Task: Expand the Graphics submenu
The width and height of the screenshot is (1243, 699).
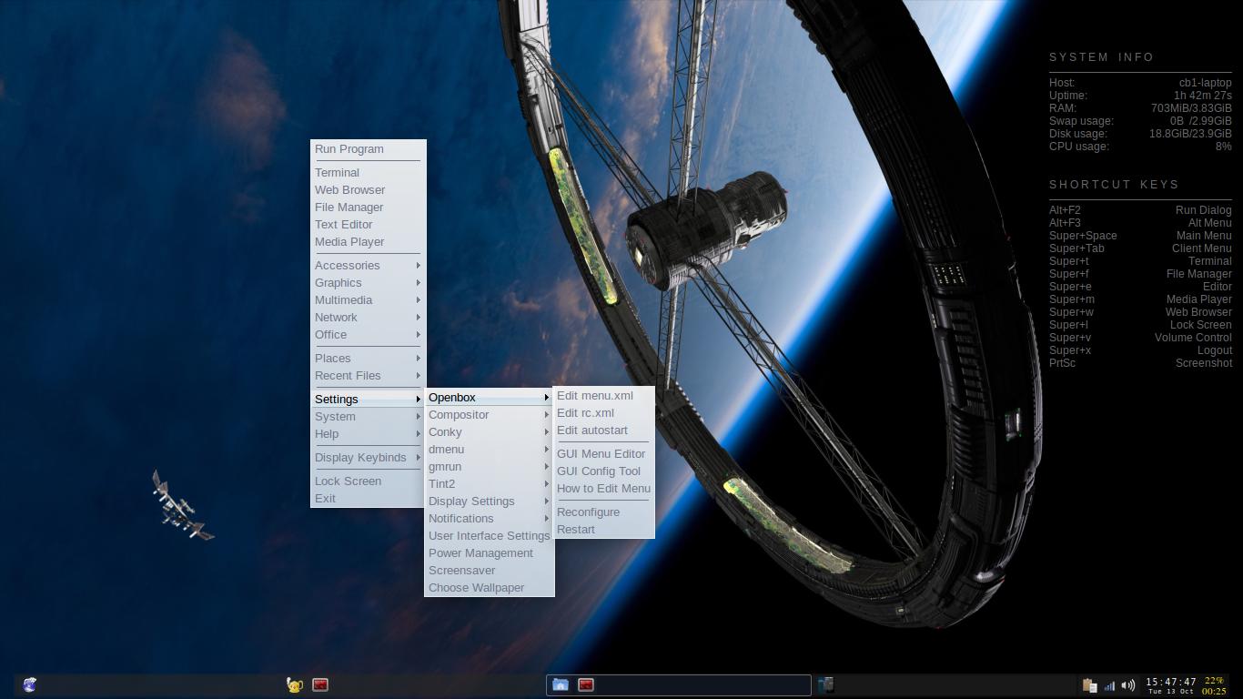Action: point(369,283)
